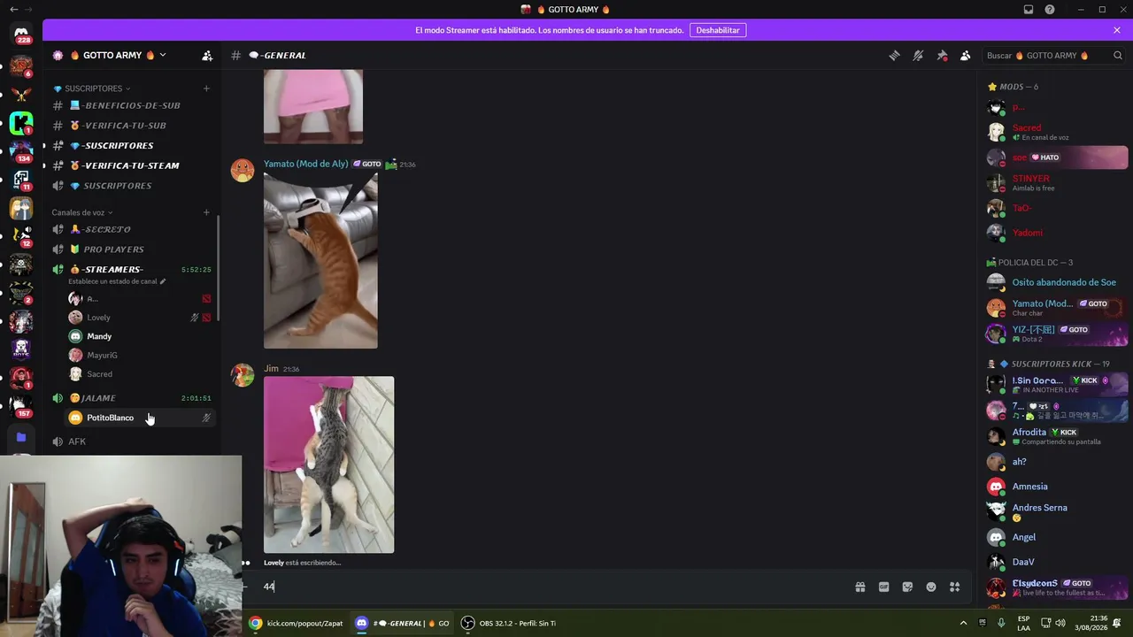Click the taskbar microphone icon
The width and height of the screenshot is (1133, 637).
pos(1001,623)
